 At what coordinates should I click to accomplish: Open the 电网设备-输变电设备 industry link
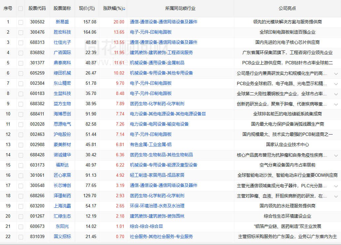(159, 124)
